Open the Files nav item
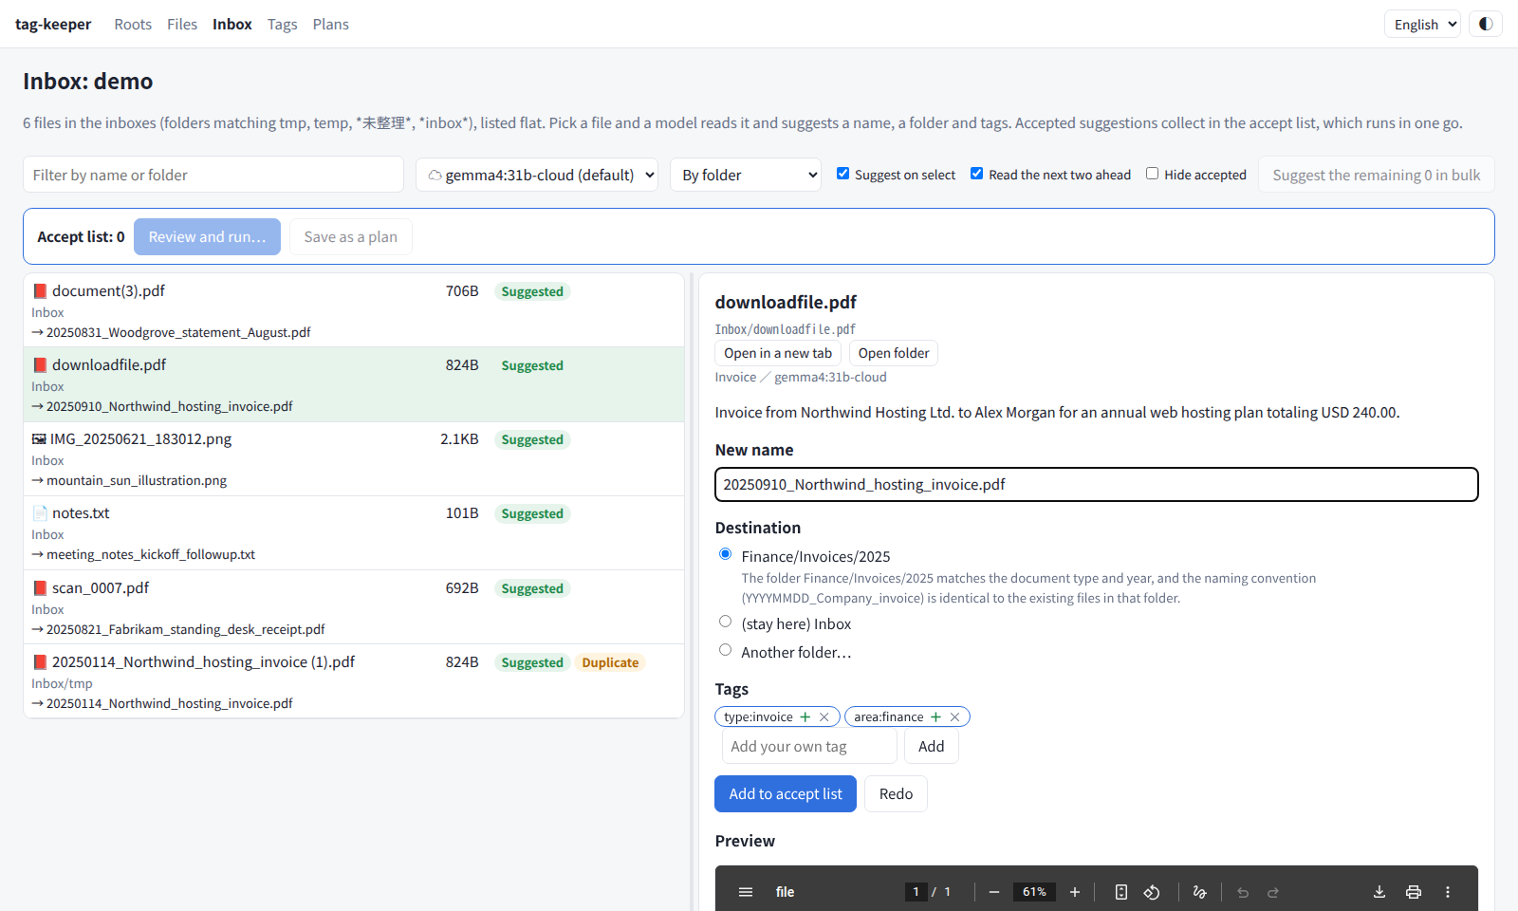Image resolution: width=1518 pixels, height=911 pixels. pyautogui.click(x=182, y=25)
